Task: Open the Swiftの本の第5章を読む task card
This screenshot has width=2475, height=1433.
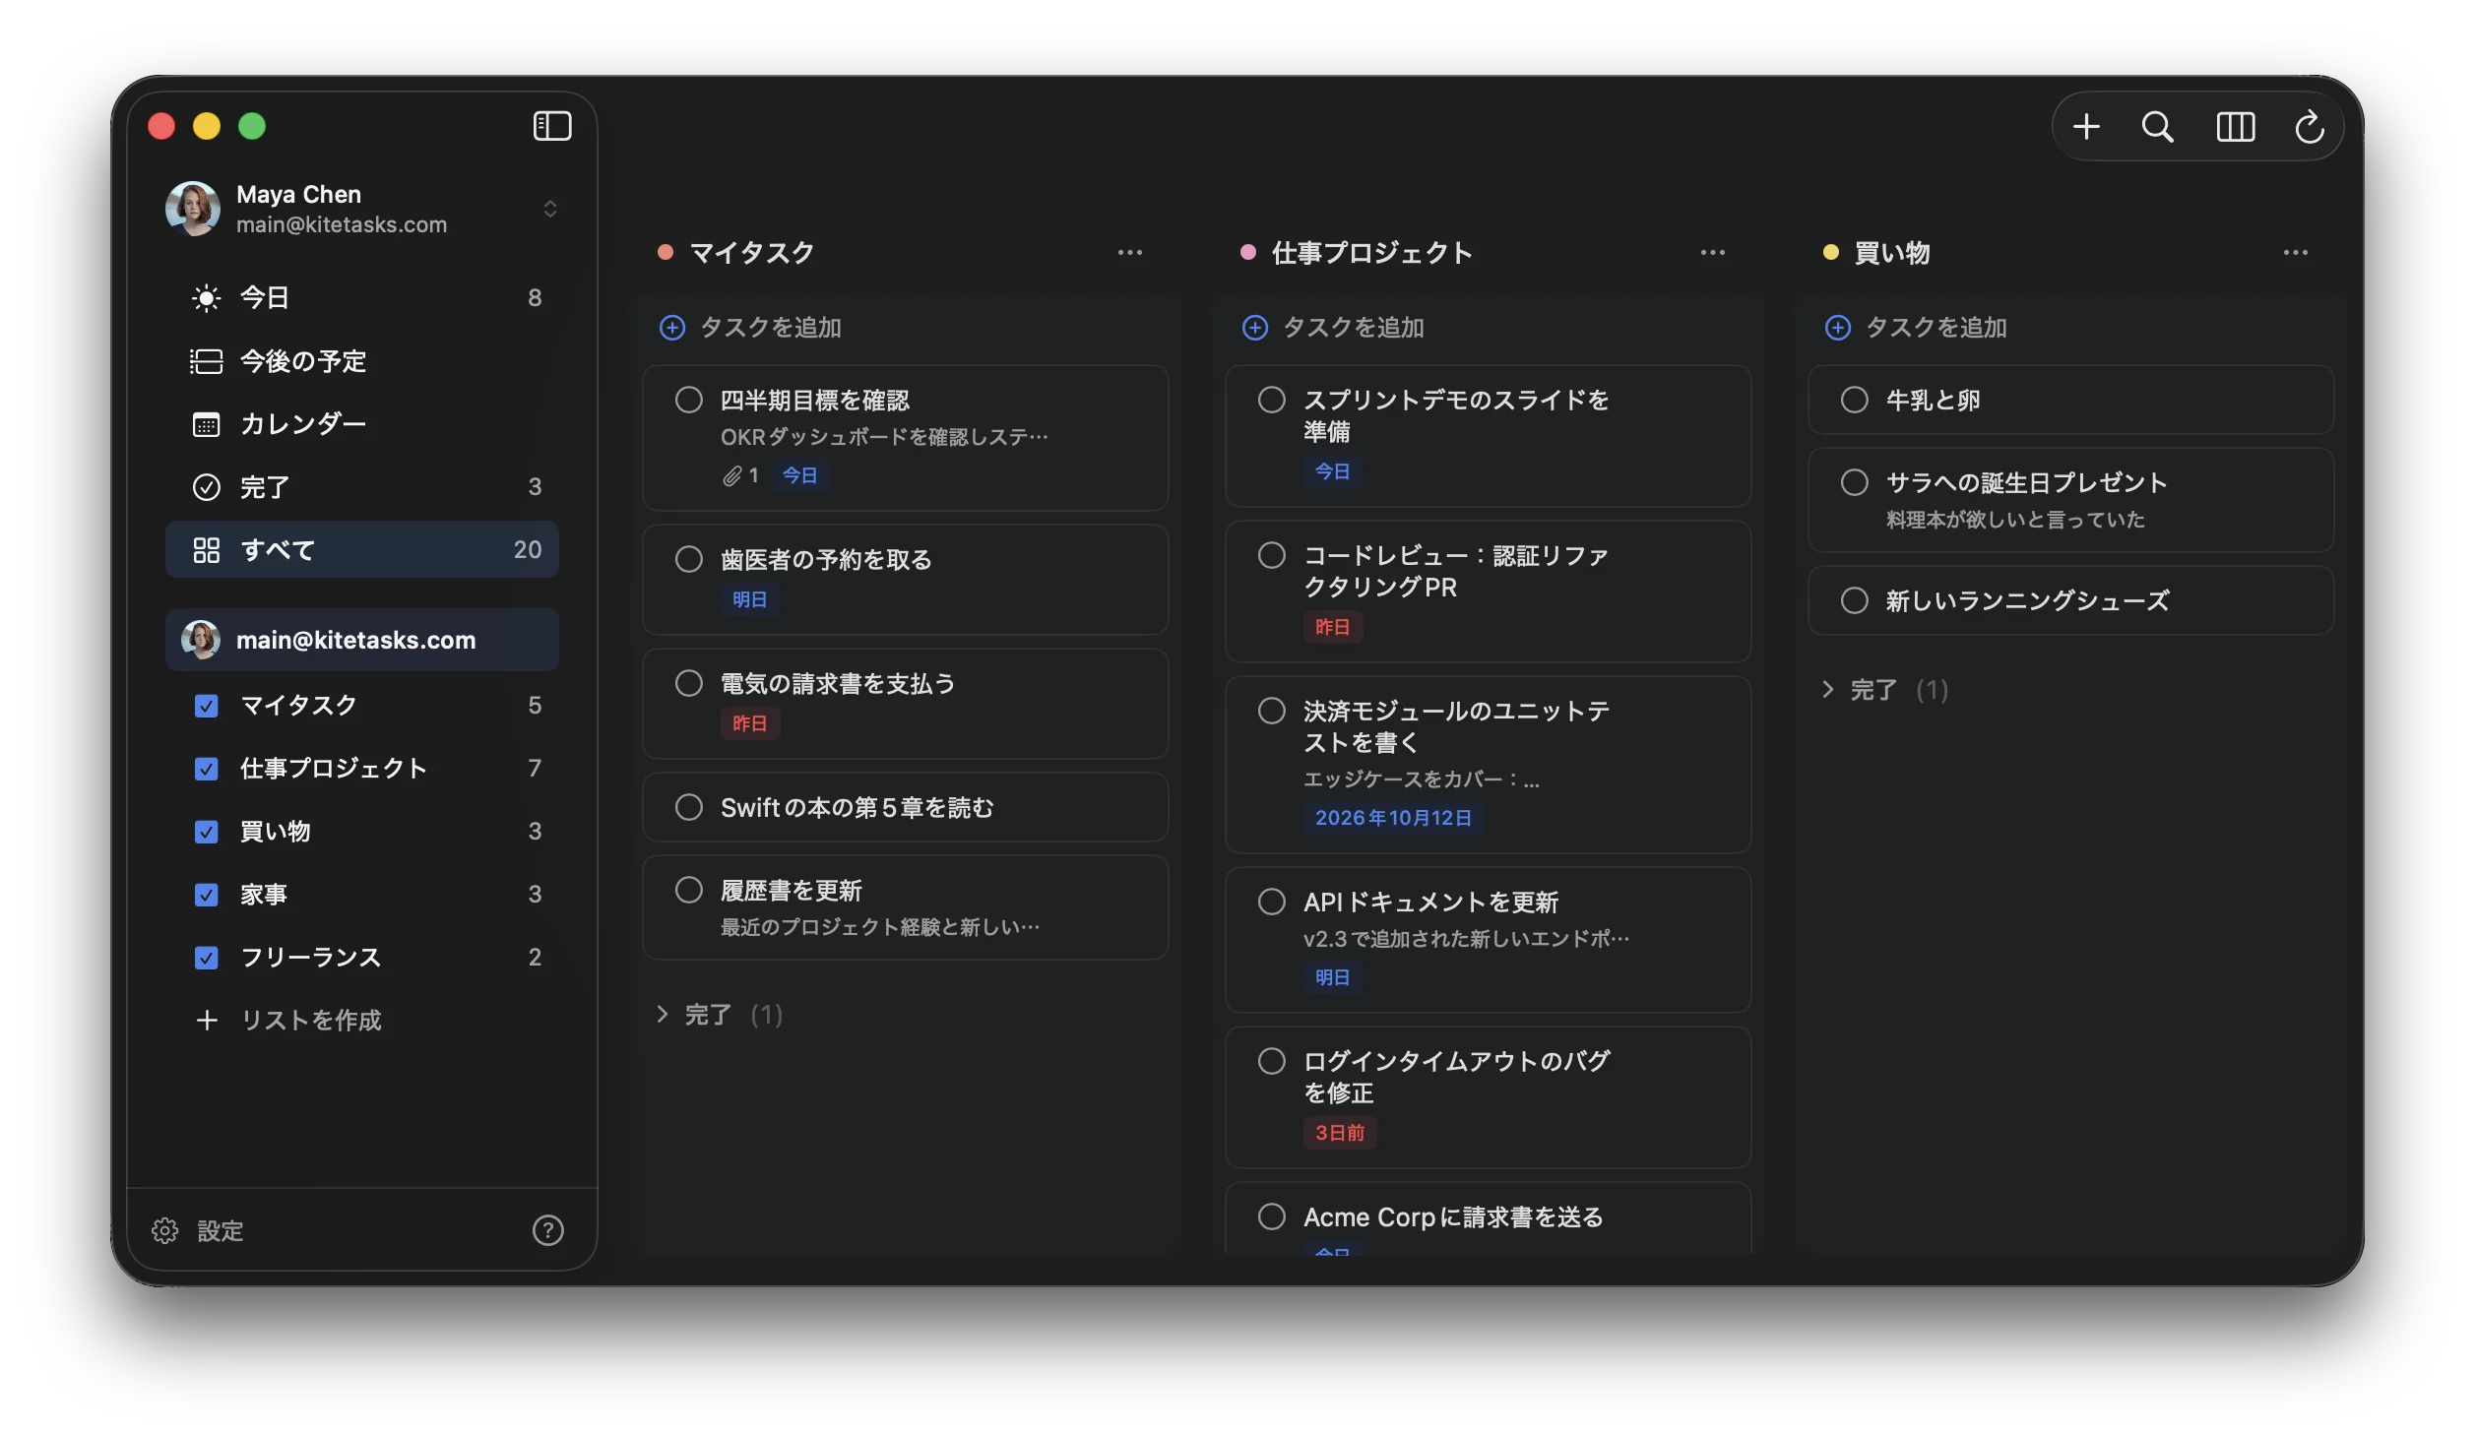Action: (x=906, y=808)
